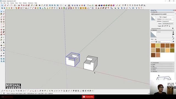Collapse the Materials panel
Viewport: 176px width, 99px height.
(x=162, y=30)
